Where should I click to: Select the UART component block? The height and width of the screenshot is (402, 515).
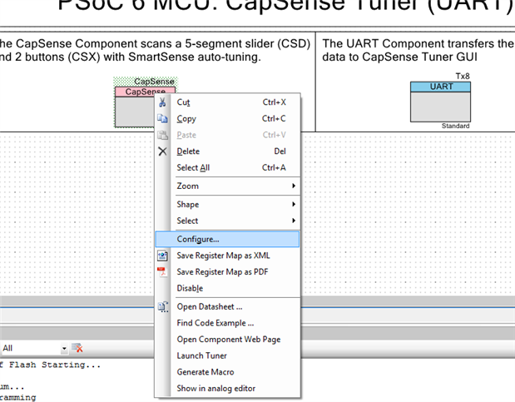coord(440,102)
